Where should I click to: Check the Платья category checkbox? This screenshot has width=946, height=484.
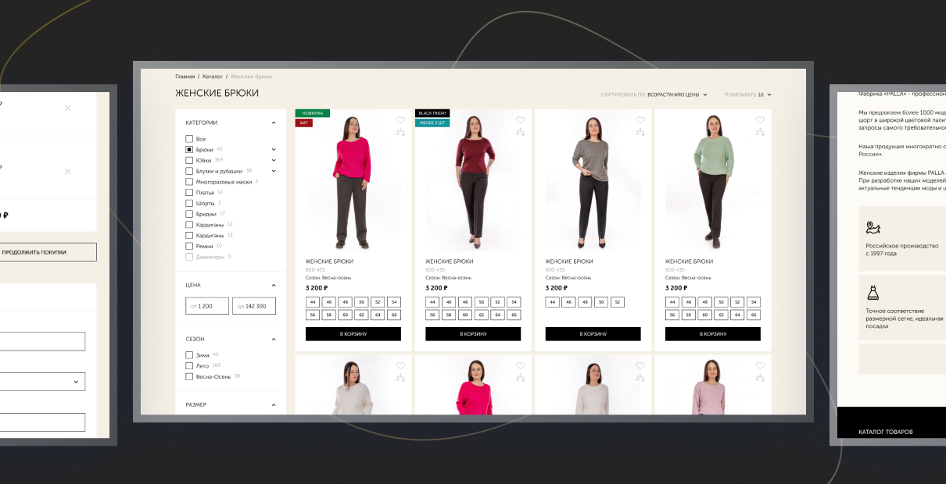[189, 192]
